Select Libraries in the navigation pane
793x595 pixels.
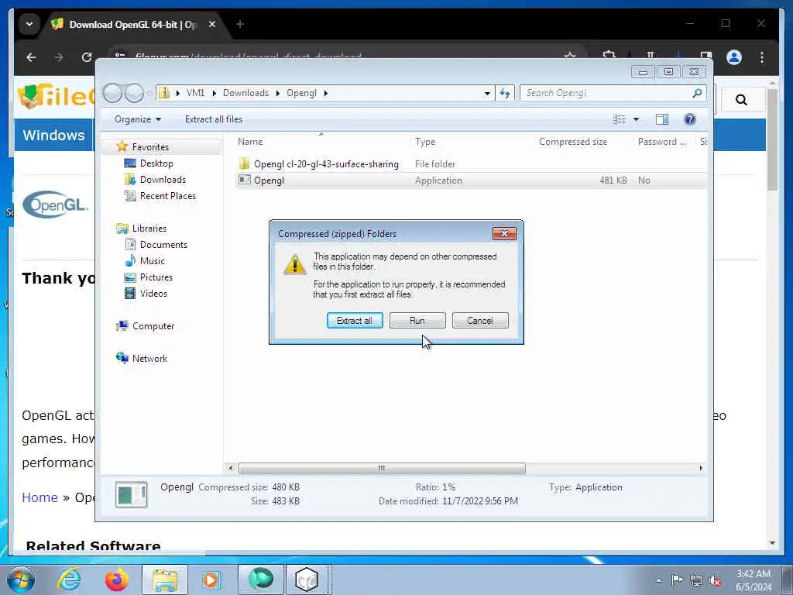(149, 229)
